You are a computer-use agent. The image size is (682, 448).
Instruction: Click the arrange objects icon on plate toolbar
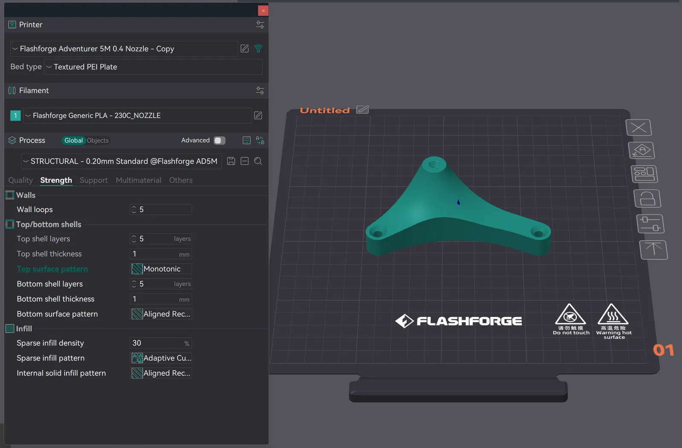(644, 174)
